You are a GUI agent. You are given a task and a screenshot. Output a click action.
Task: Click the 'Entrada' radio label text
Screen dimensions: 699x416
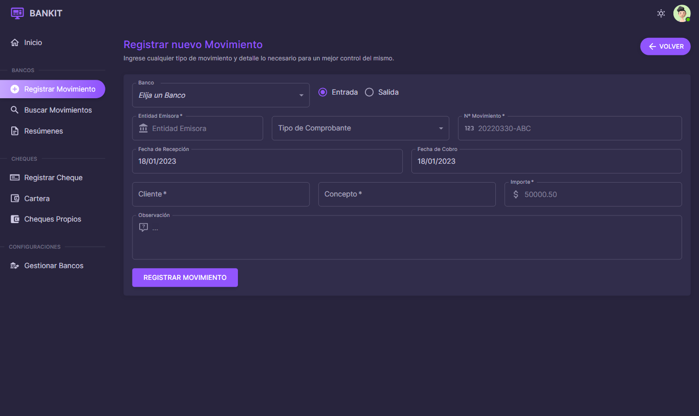[x=345, y=92]
